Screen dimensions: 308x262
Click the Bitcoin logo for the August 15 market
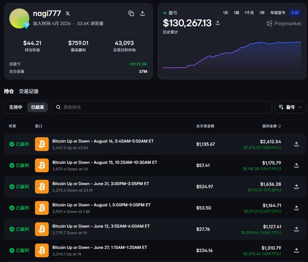(42, 165)
